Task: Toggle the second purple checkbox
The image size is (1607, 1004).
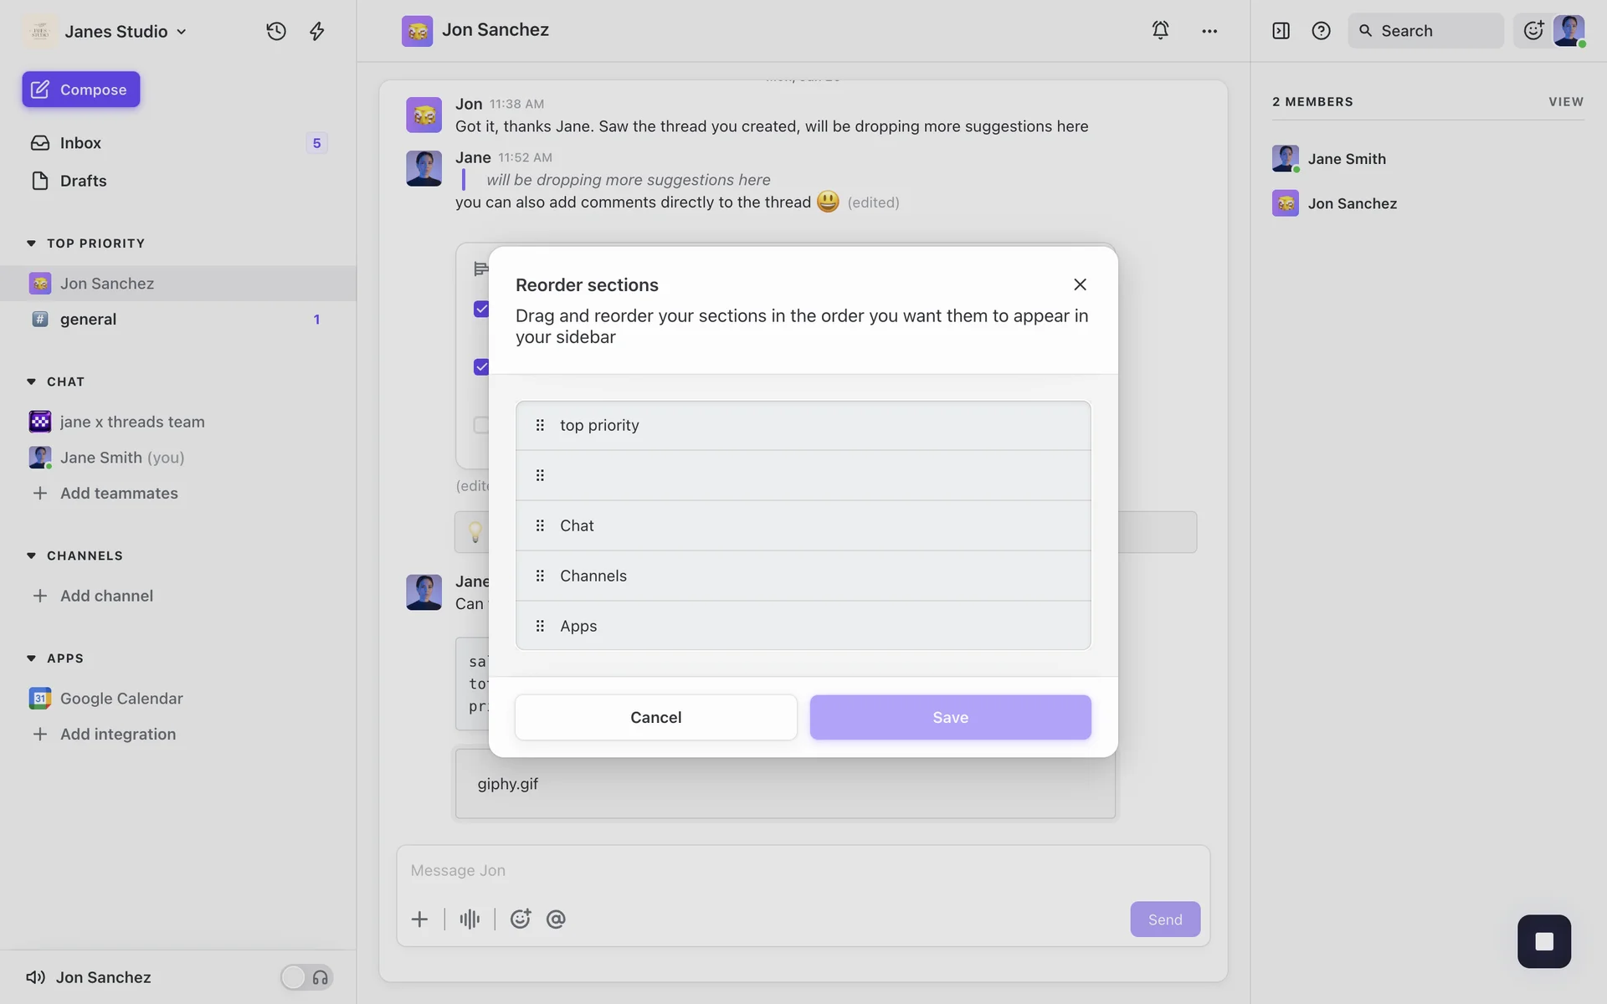Action: pyautogui.click(x=481, y=366)
